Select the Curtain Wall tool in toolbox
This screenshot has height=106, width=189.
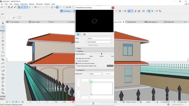3,78
